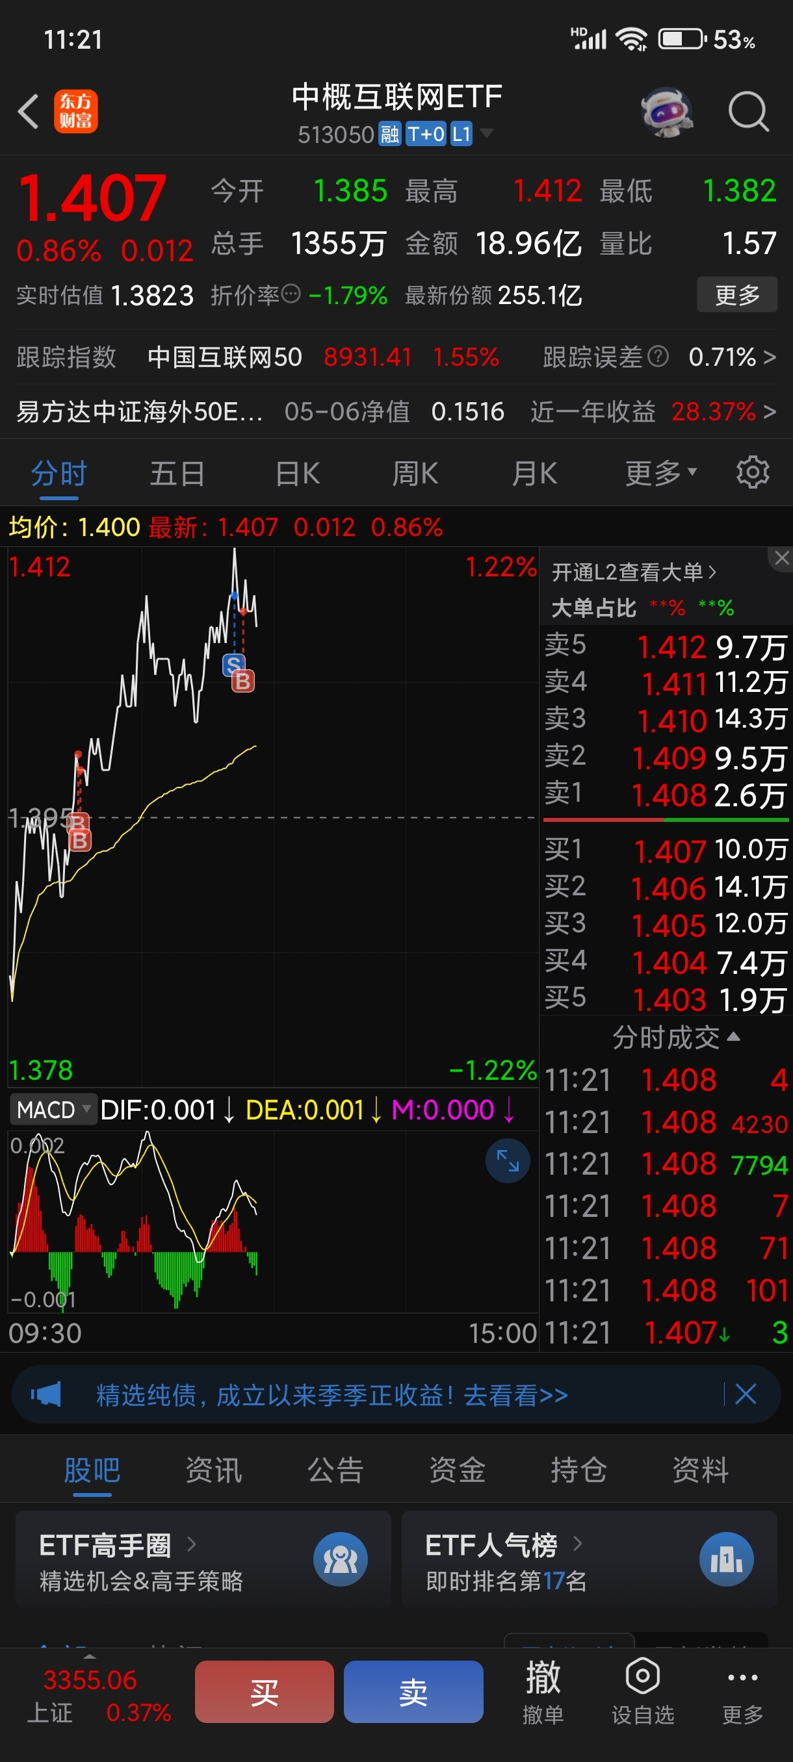793x1762 pixels.
Task: Tap the blue 卖 sell button
Action: pyautogui.click(x=413, y=1692)
